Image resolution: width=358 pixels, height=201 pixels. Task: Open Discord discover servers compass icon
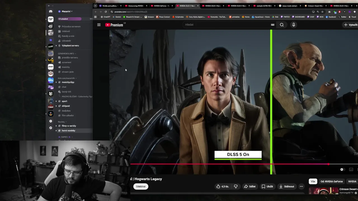(x=51, y=128)
